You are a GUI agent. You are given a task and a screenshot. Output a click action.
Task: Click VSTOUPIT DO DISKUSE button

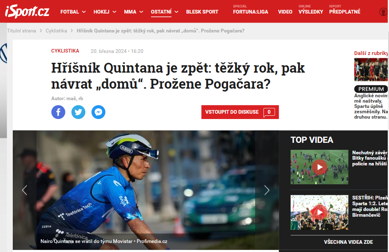[x=240, y=112]
